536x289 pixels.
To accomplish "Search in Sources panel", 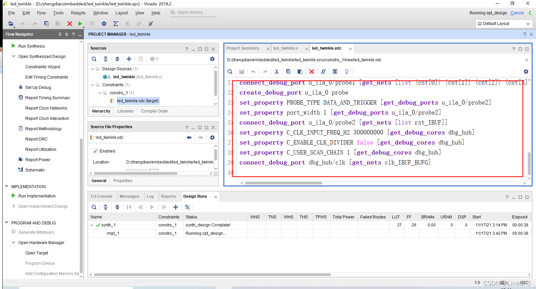I will pos(94,59).
